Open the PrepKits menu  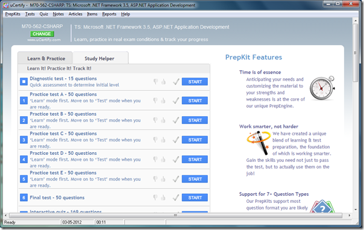(x=13, y=14)
